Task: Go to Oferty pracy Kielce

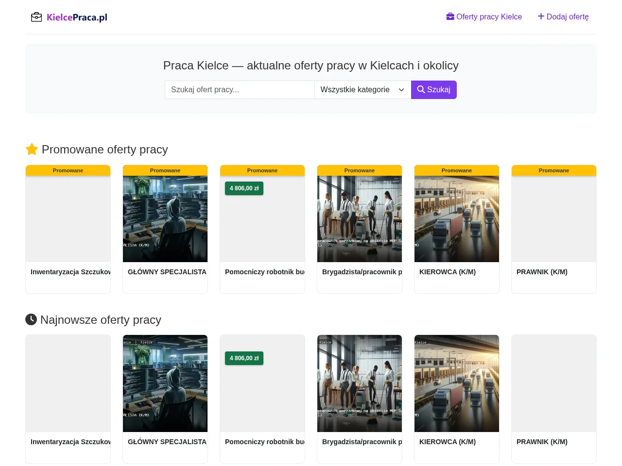Action: click(x=484, y=17)
